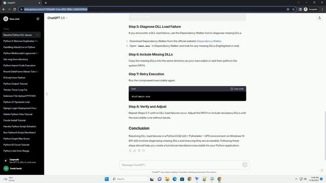This screenshot has height=183, width=326.
Task: Click the share chat icon
Action: tap(319, 18)
